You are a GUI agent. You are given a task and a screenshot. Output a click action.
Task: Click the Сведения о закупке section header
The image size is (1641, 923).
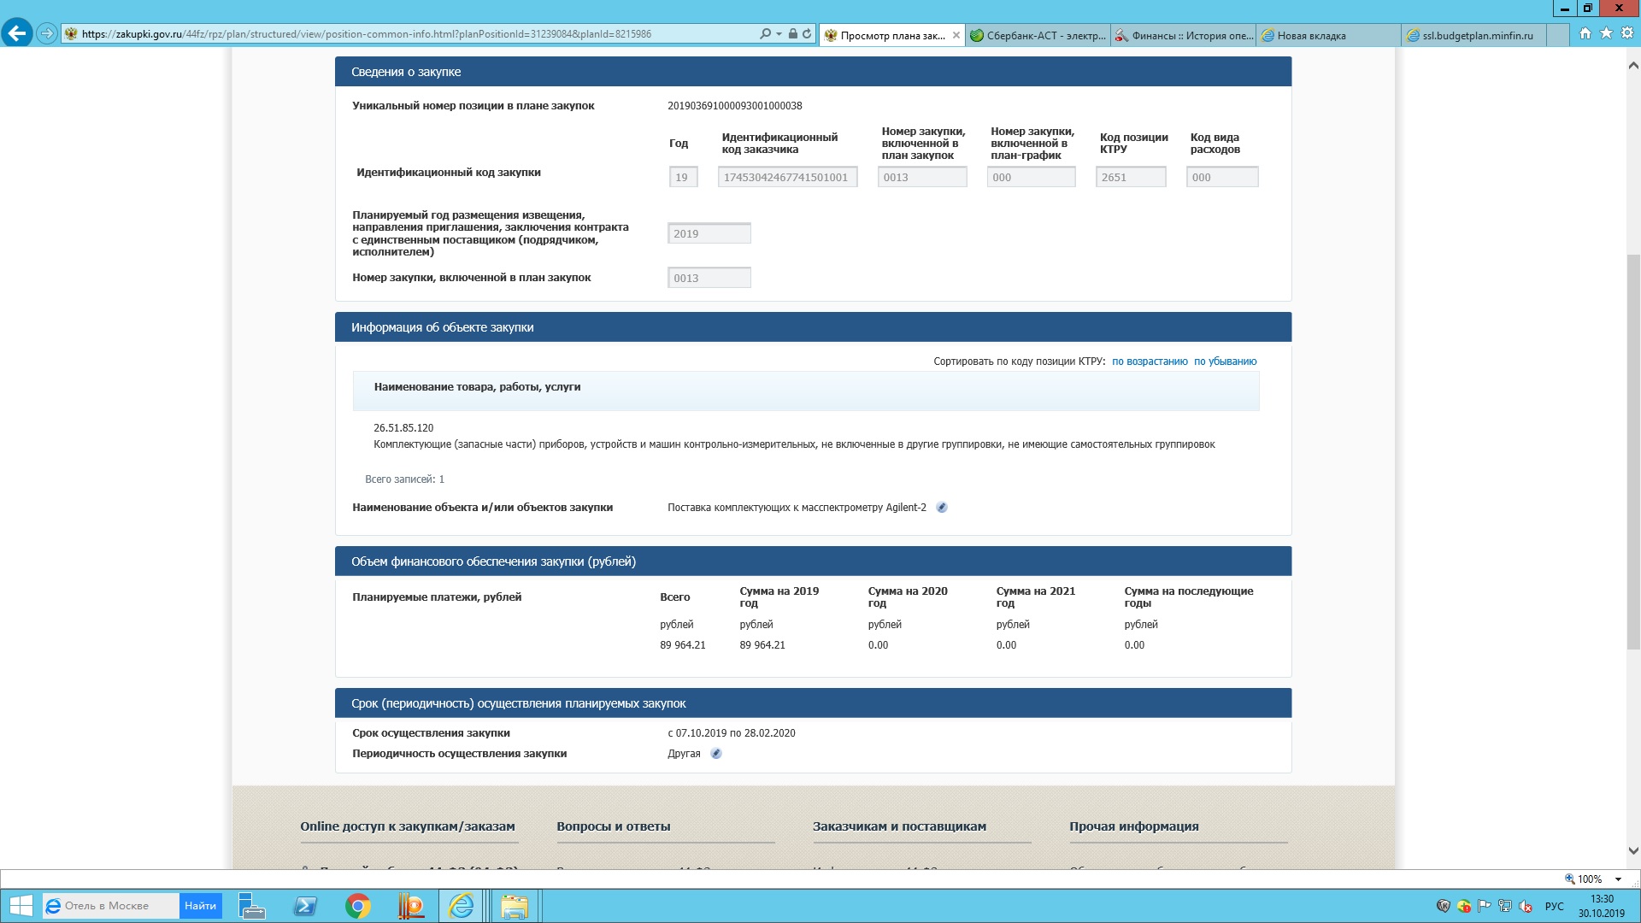click(813, 72)
